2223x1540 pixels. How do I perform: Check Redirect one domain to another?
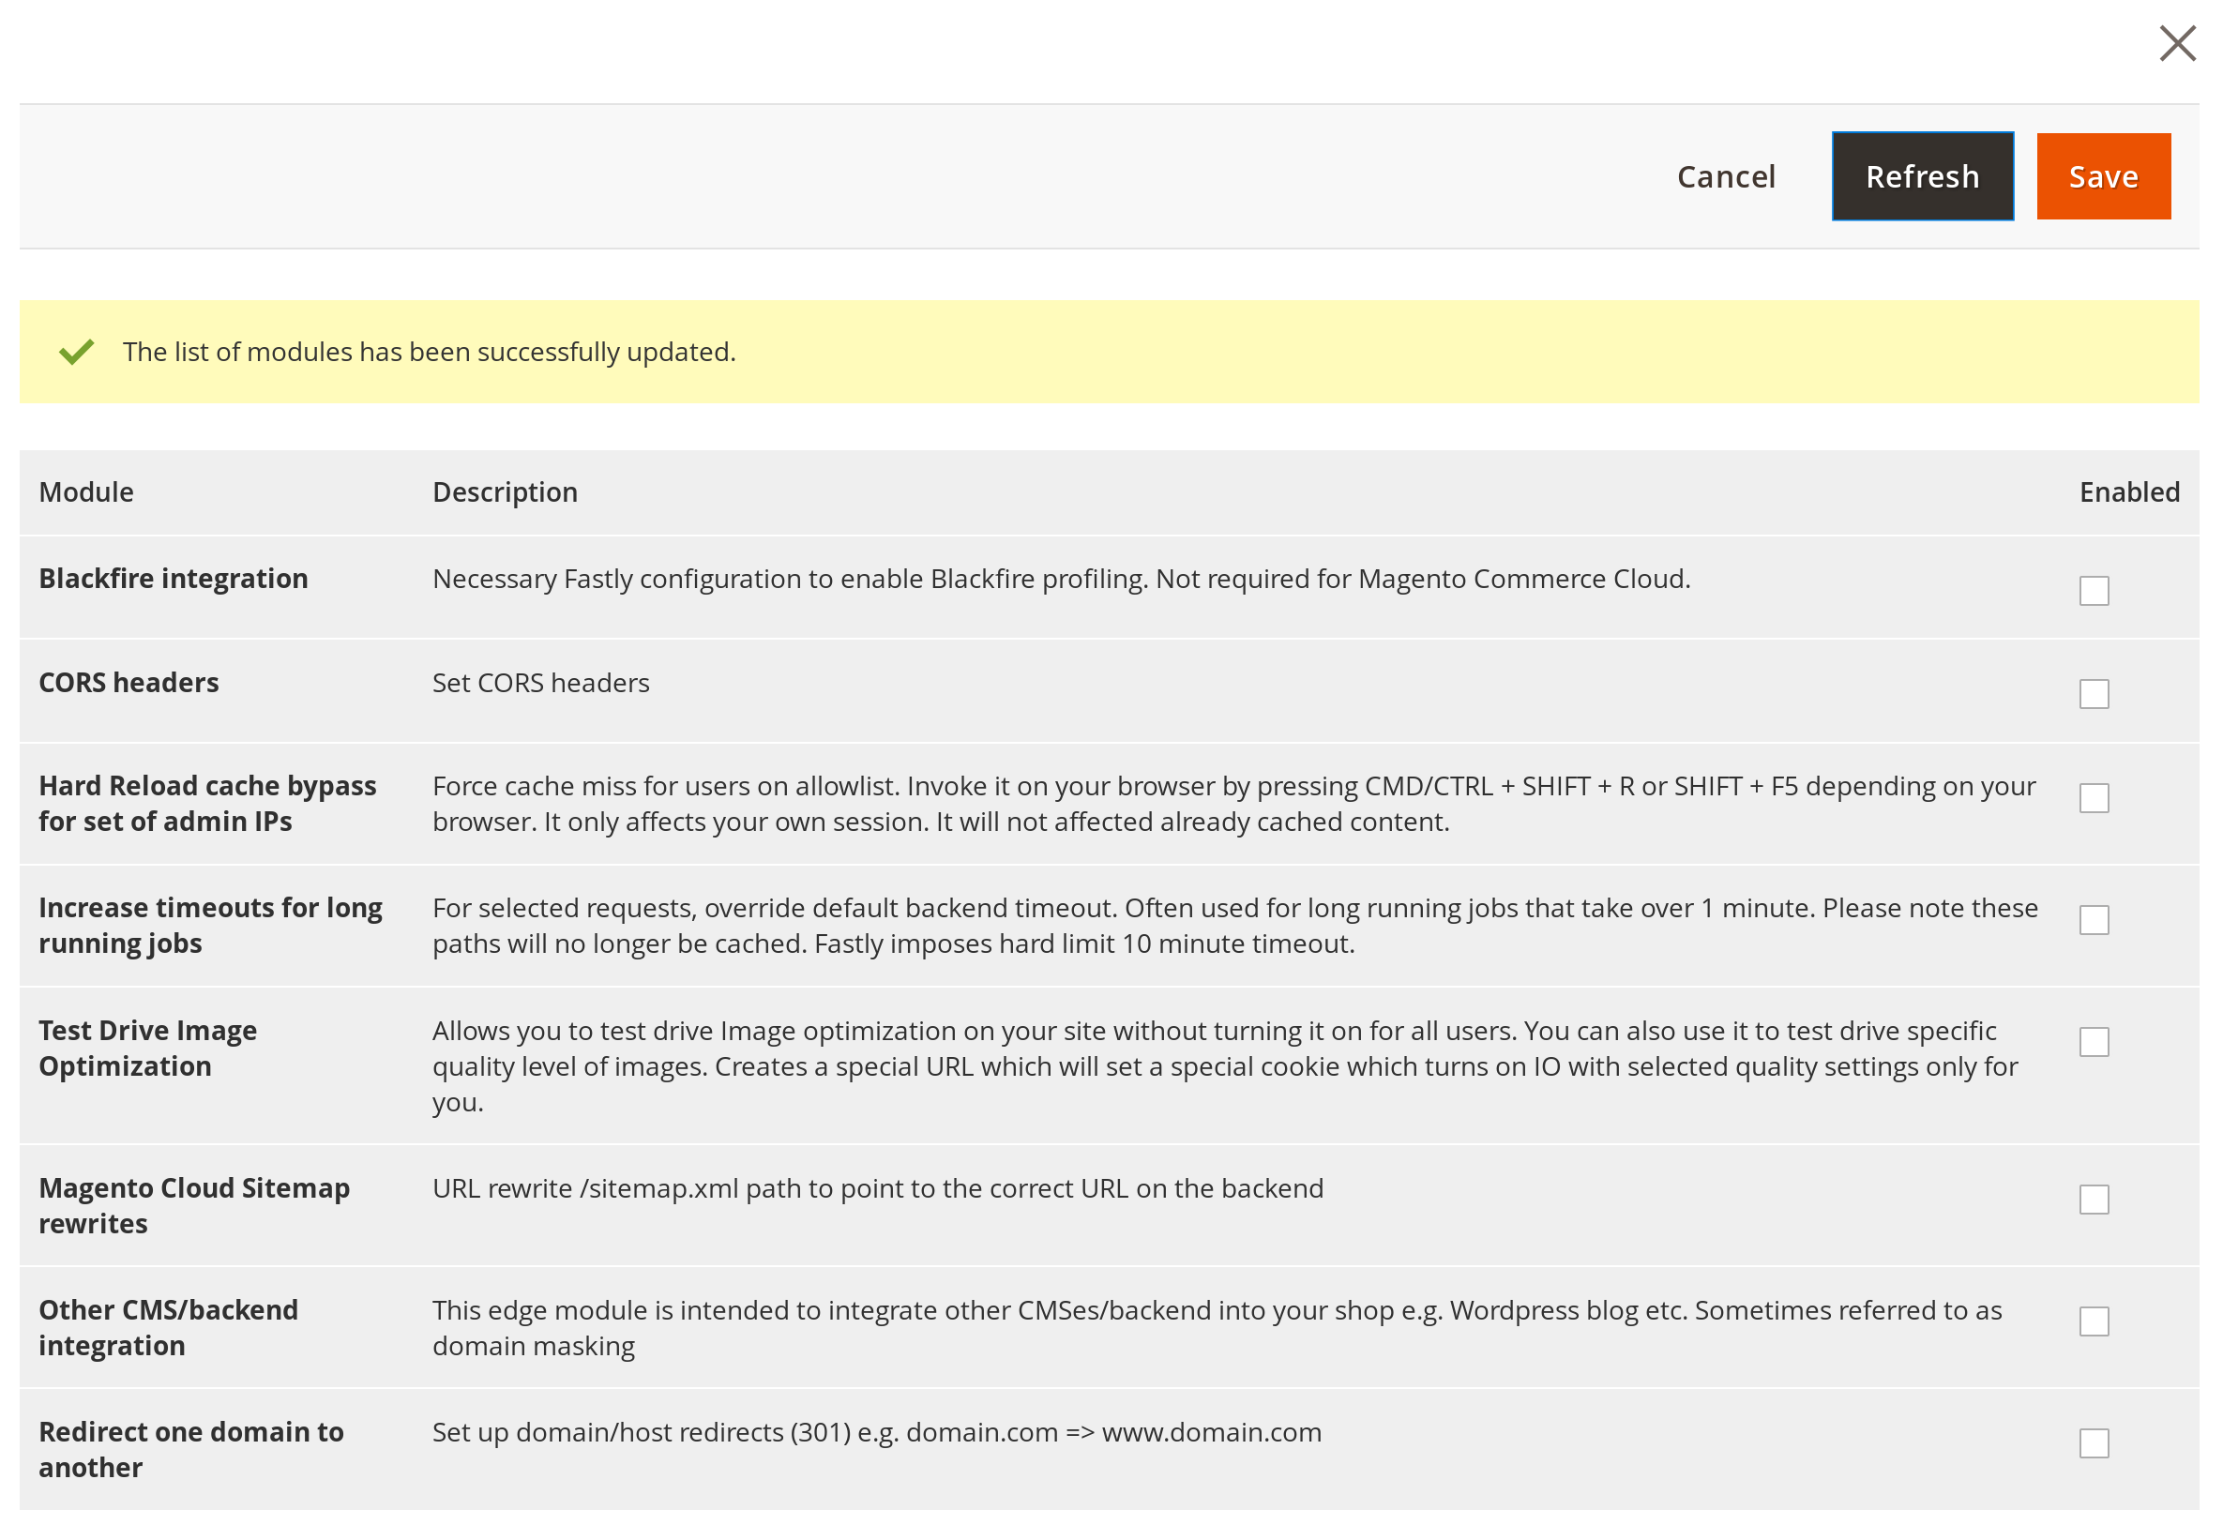pos(2093,1443)
